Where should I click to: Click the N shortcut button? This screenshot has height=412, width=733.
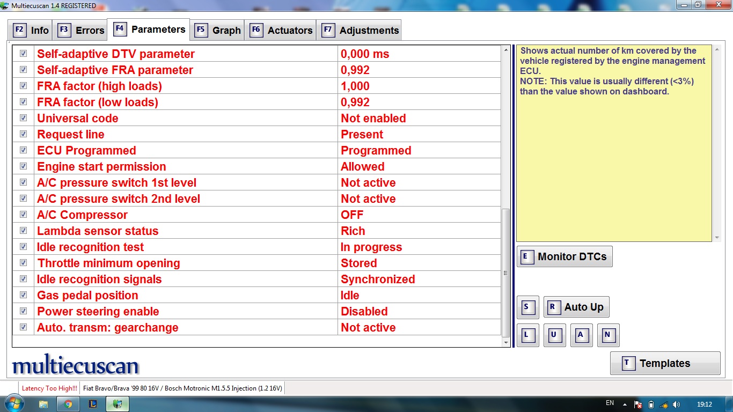coord(608,335)
